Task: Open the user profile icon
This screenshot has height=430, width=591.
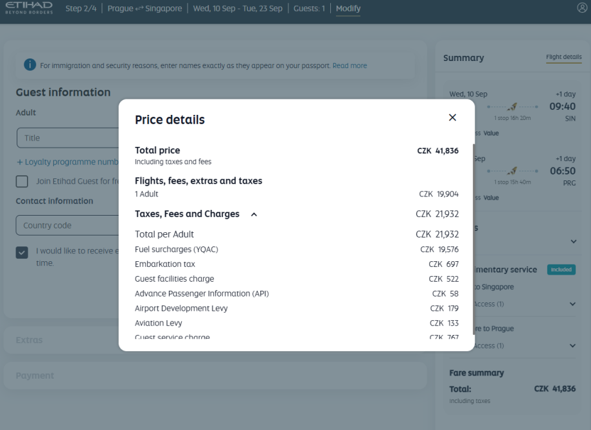Action: (x=582, y=8)
